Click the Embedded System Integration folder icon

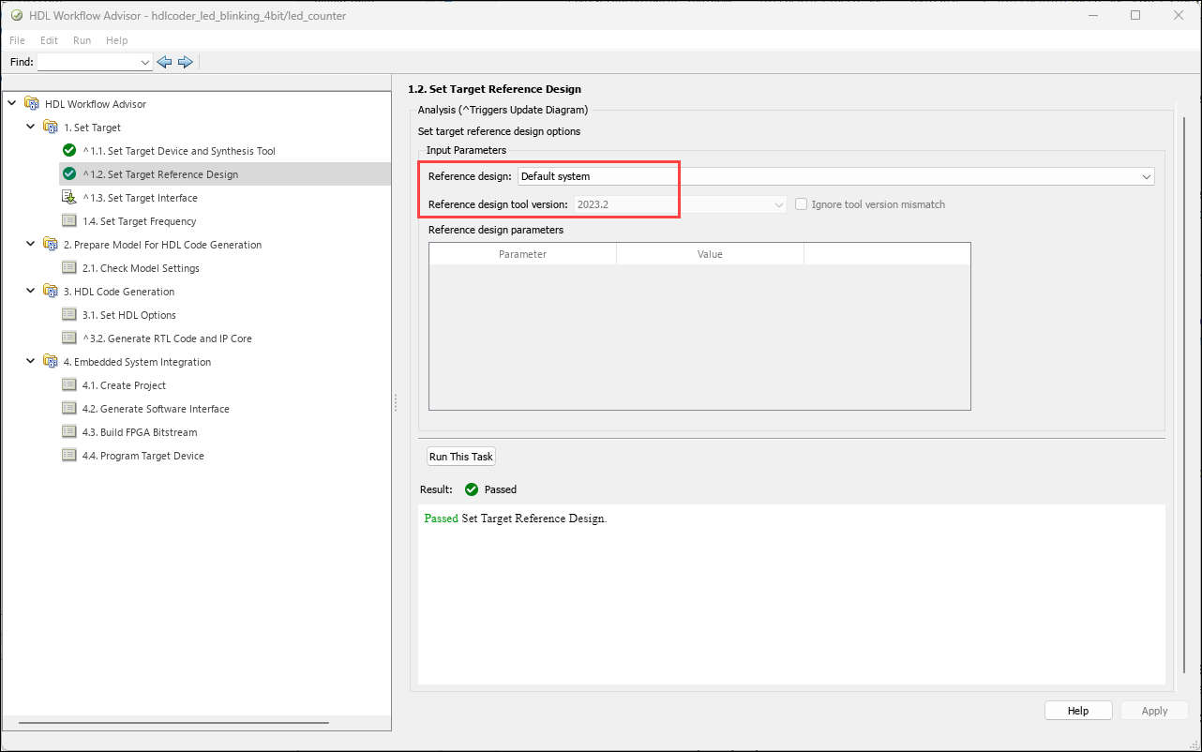(51, 362)
